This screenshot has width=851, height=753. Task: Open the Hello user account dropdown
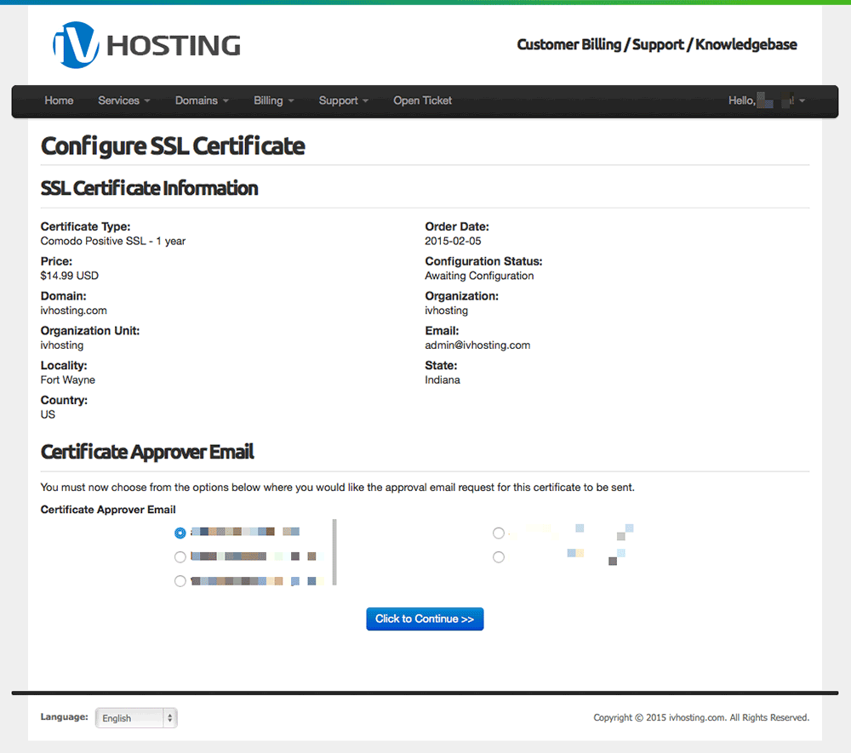767,100
